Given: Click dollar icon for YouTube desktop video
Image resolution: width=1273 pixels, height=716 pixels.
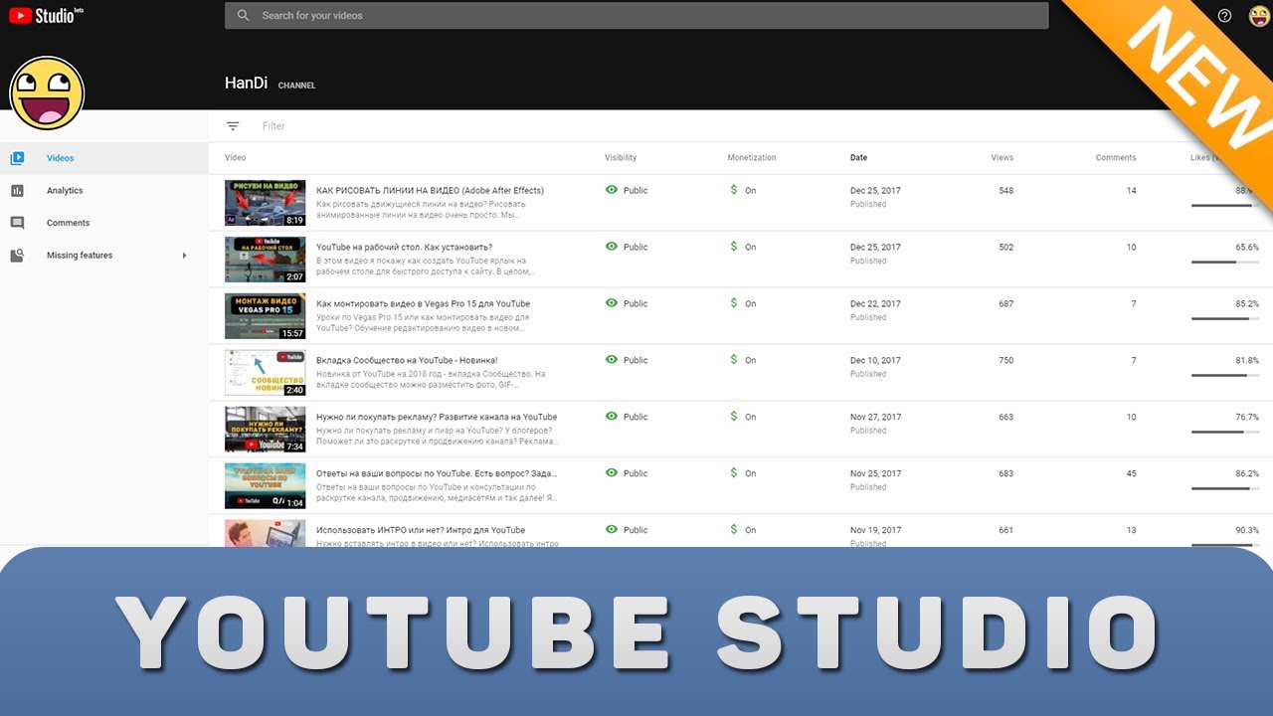Looking at the screenshot, I should coord(734,247).
